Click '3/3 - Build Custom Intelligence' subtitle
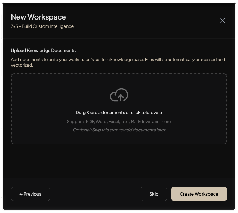 [42, 26]
